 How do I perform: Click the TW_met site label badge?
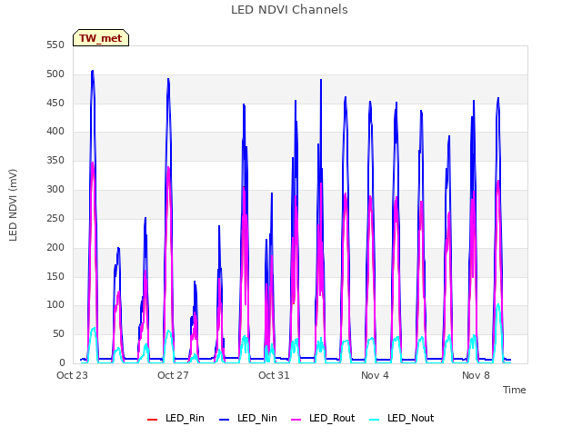pyautogui.click(x=101, y=38)
